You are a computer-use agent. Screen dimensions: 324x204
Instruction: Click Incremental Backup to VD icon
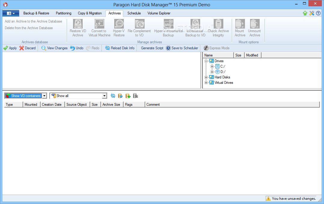click(x=195, y=24)
